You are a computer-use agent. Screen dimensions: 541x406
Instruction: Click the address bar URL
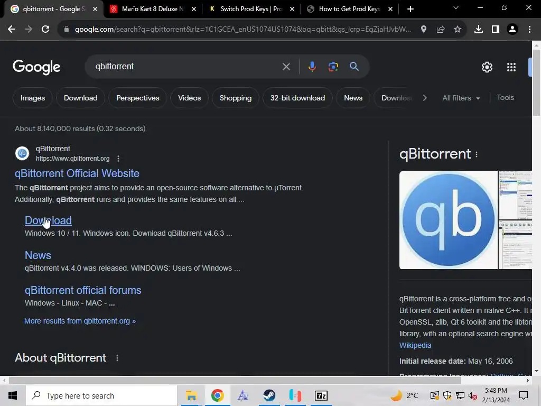point(242,30)
